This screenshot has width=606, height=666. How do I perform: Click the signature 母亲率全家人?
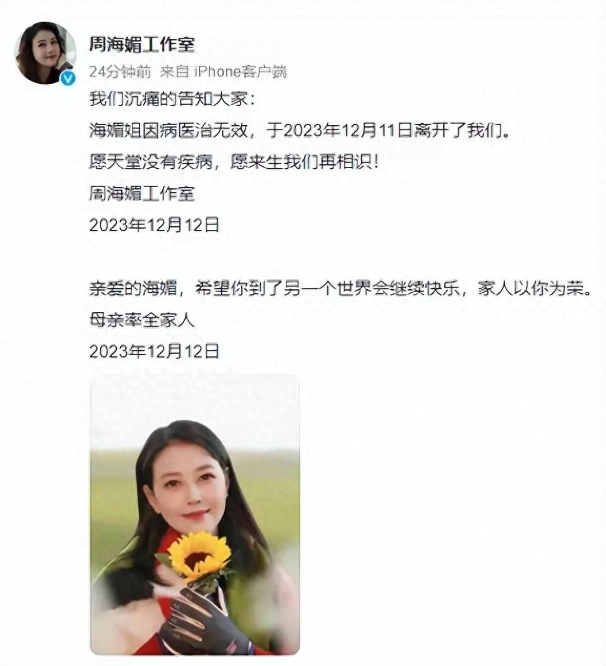[x=142, y=320]
